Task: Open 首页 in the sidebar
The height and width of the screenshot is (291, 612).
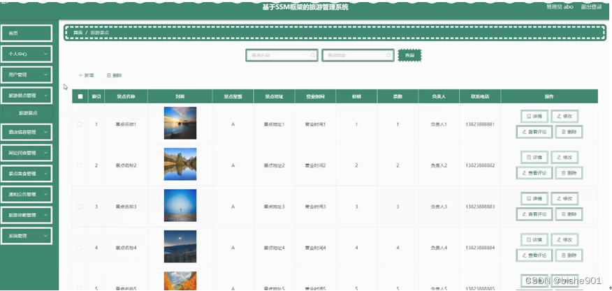Action: tap(26, 33)
